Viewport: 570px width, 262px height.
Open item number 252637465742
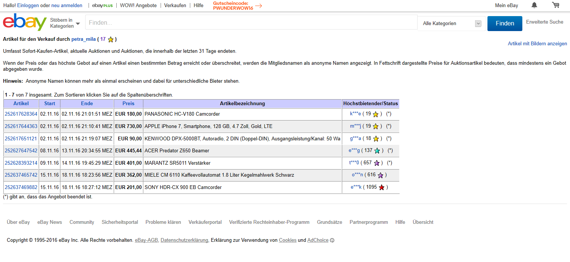pos(21,175)
